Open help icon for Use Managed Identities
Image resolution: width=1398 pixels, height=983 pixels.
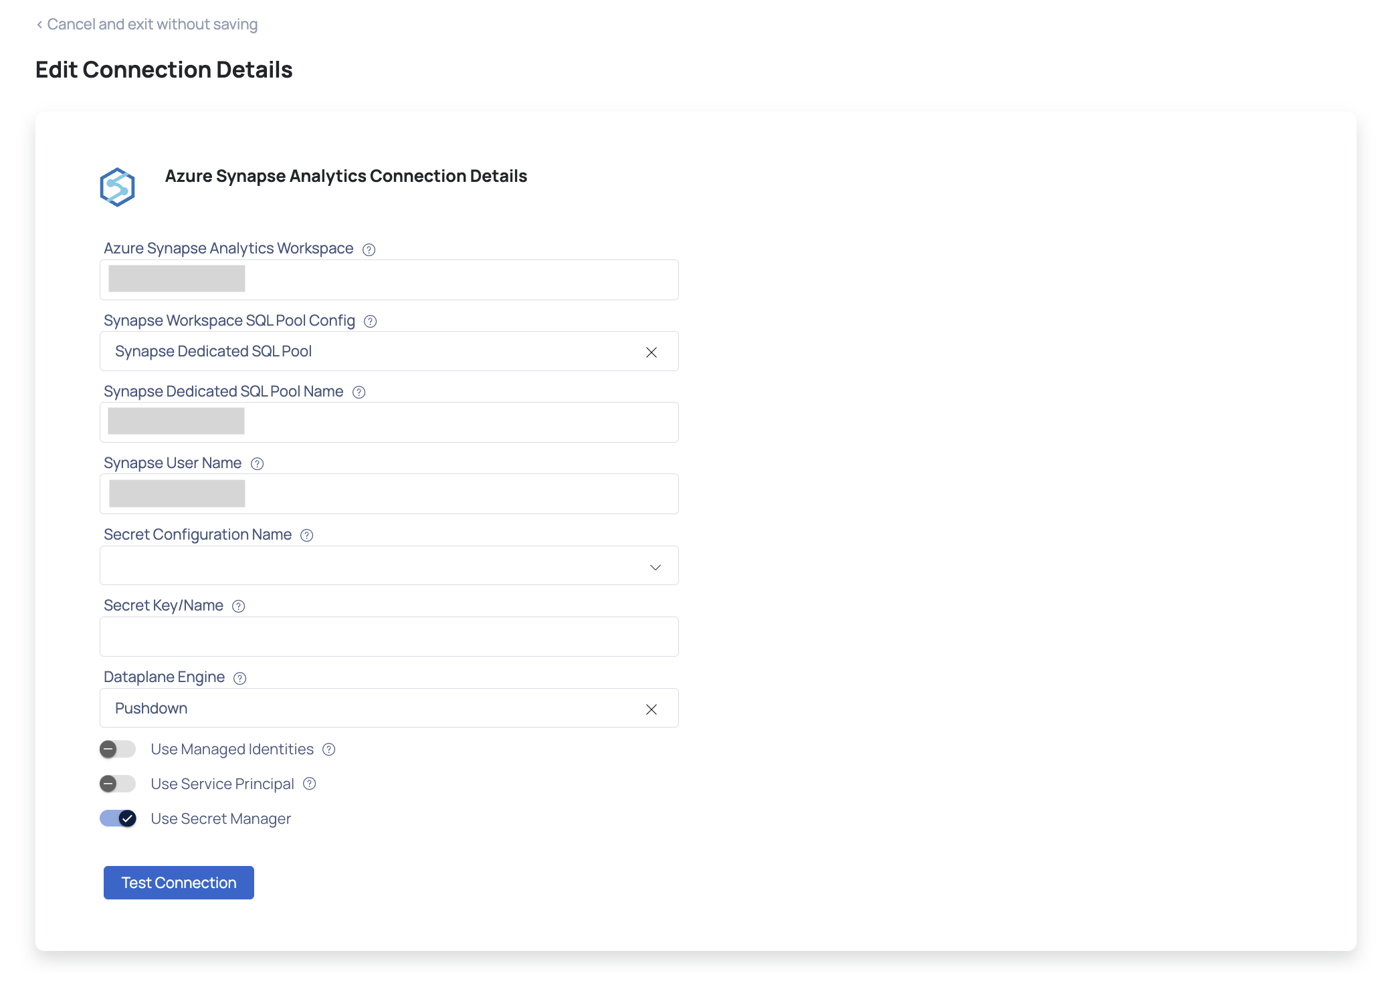point(329,750)
